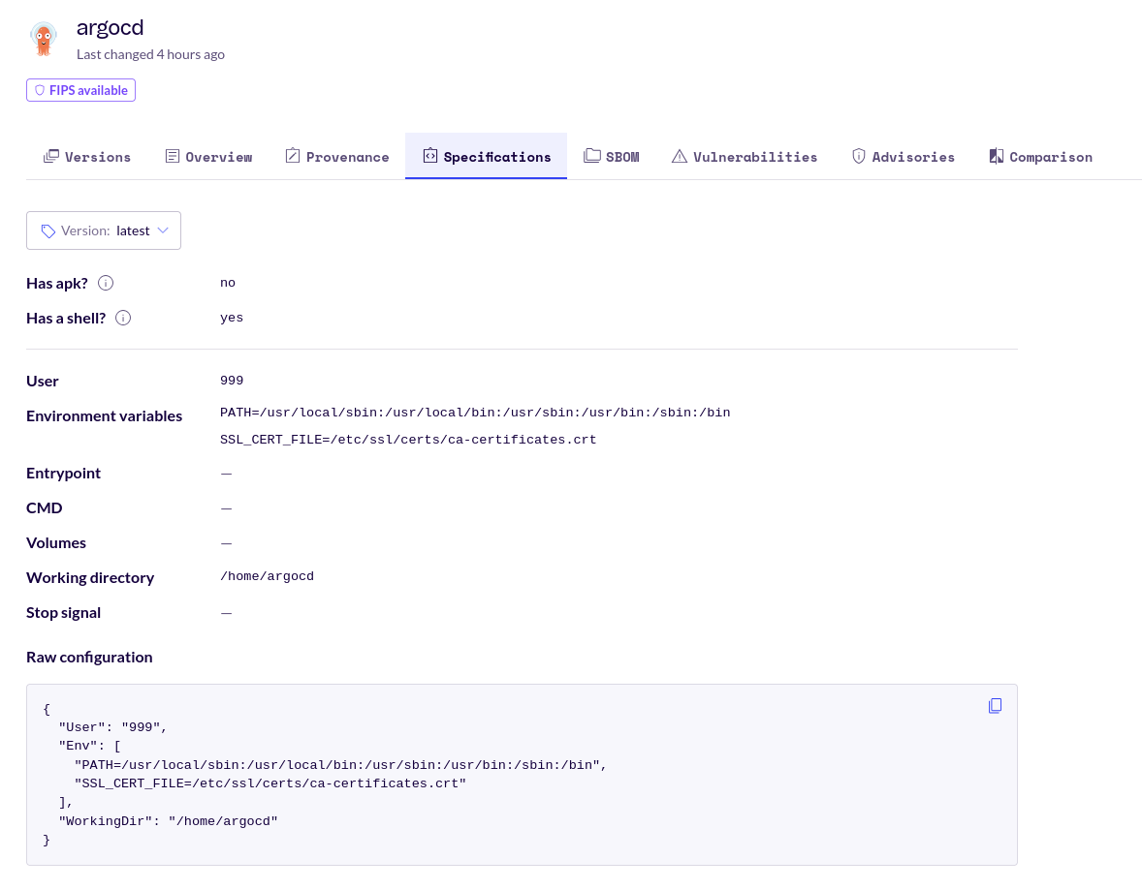The image size is (1142, 890).
Task: Open the Version: latest dropdown
Action: click(x=103, y=230)
